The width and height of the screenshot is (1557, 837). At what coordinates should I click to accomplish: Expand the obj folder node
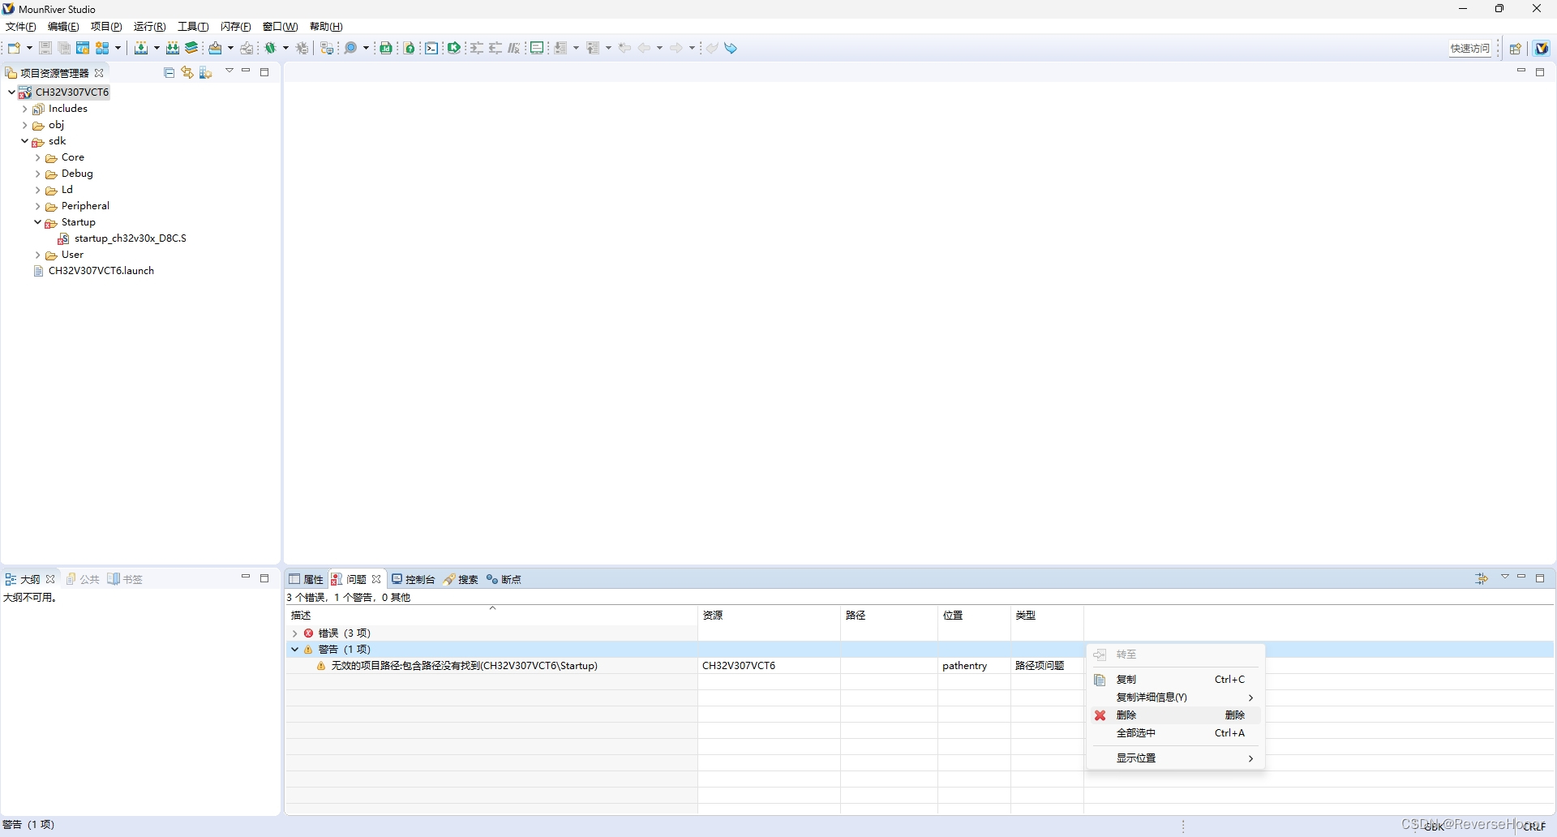pos(24,125)
